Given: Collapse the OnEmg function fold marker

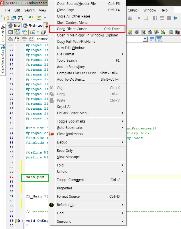Looking at the screenshot, I should (23, 221).
